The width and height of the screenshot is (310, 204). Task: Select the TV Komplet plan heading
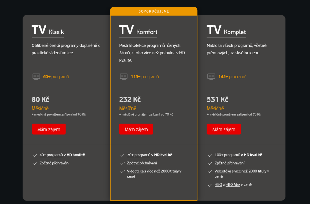(226, 30)
